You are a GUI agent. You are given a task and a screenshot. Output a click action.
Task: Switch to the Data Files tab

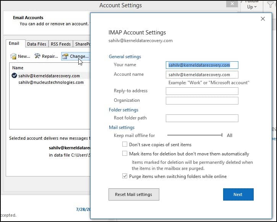(37, 44)
